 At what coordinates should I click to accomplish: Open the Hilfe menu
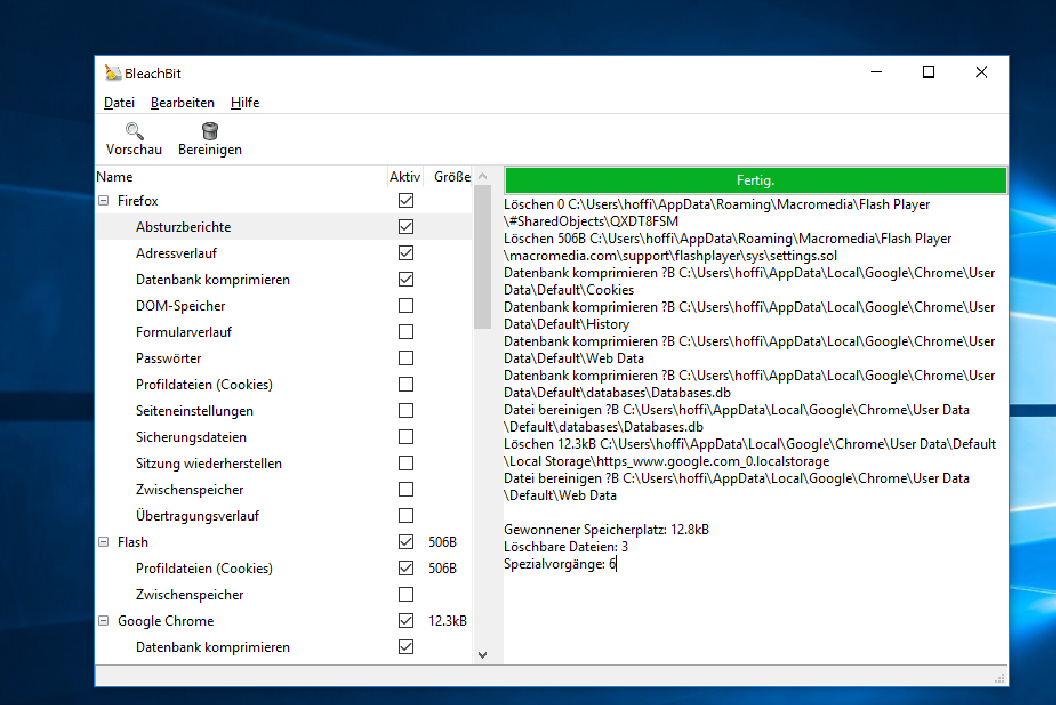pyautogui.click(x=245, y=103)
